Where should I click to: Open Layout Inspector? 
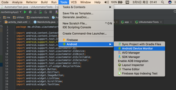139,65
